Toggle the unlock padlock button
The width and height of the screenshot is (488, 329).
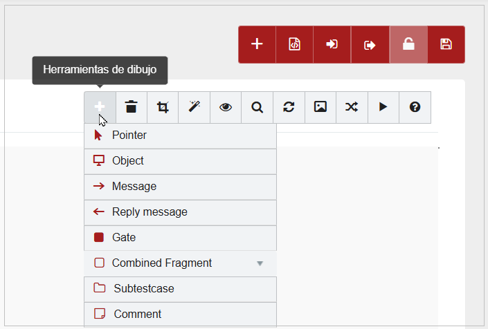coord(408,45)
